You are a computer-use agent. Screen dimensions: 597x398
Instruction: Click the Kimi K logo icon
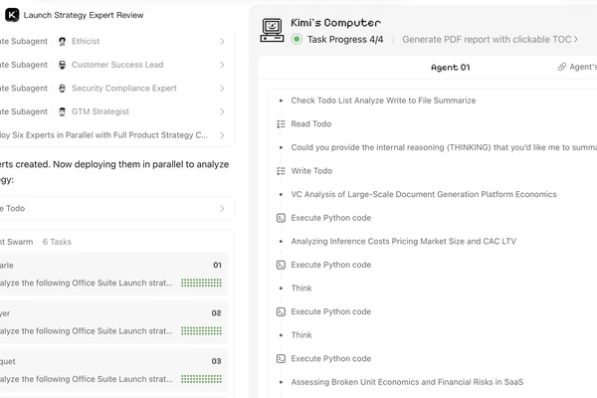12,15
